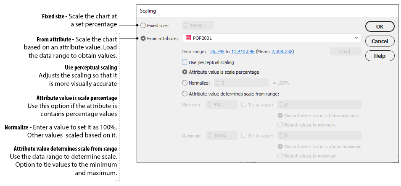Select Bound values to maximum option
The width and height of the screenshot is (401, 186).
point(280,156)
